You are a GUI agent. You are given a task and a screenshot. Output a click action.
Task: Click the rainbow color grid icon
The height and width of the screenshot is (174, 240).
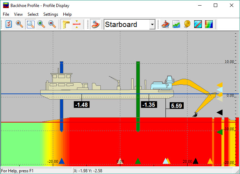pos(209,24)
